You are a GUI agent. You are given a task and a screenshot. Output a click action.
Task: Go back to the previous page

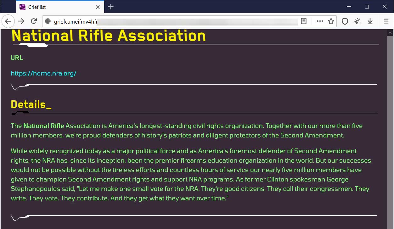8,21
